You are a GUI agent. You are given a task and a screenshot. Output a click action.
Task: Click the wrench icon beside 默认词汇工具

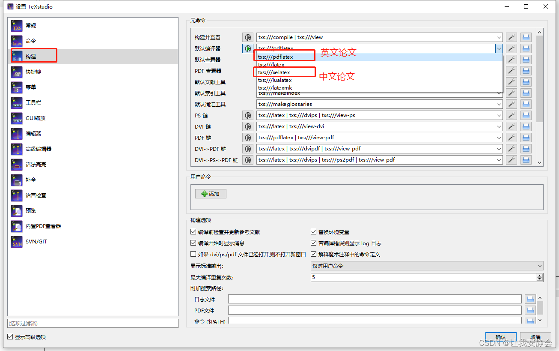point(511,104)
